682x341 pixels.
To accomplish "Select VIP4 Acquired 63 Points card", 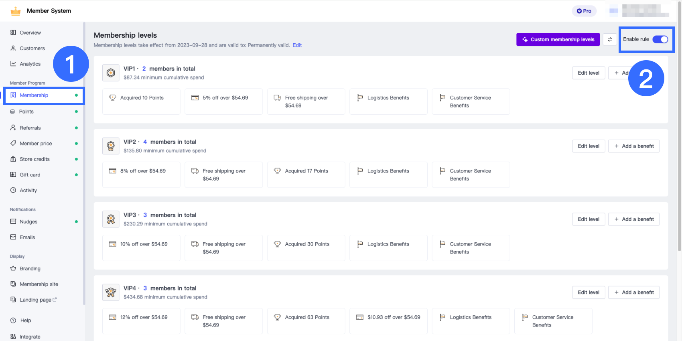I will (306, 321).
